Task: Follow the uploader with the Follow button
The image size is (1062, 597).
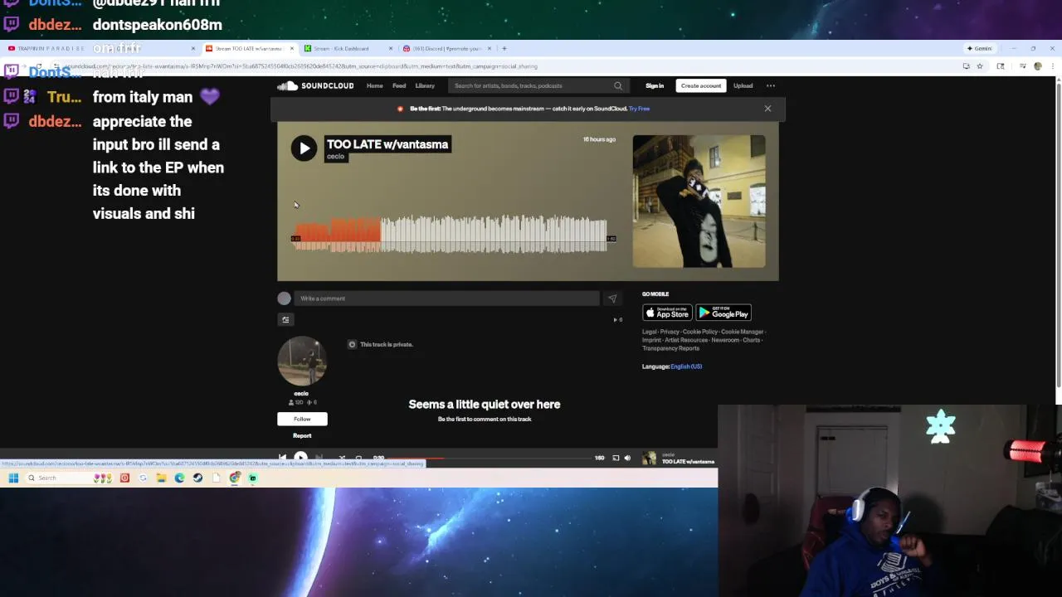Action: (x=302, y=419)
